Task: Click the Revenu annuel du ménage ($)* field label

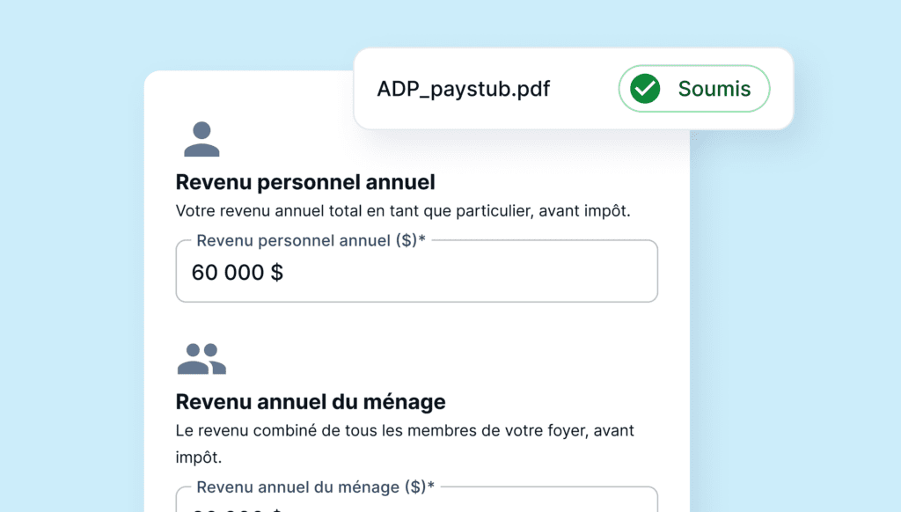Action: (x=315, y=487)
